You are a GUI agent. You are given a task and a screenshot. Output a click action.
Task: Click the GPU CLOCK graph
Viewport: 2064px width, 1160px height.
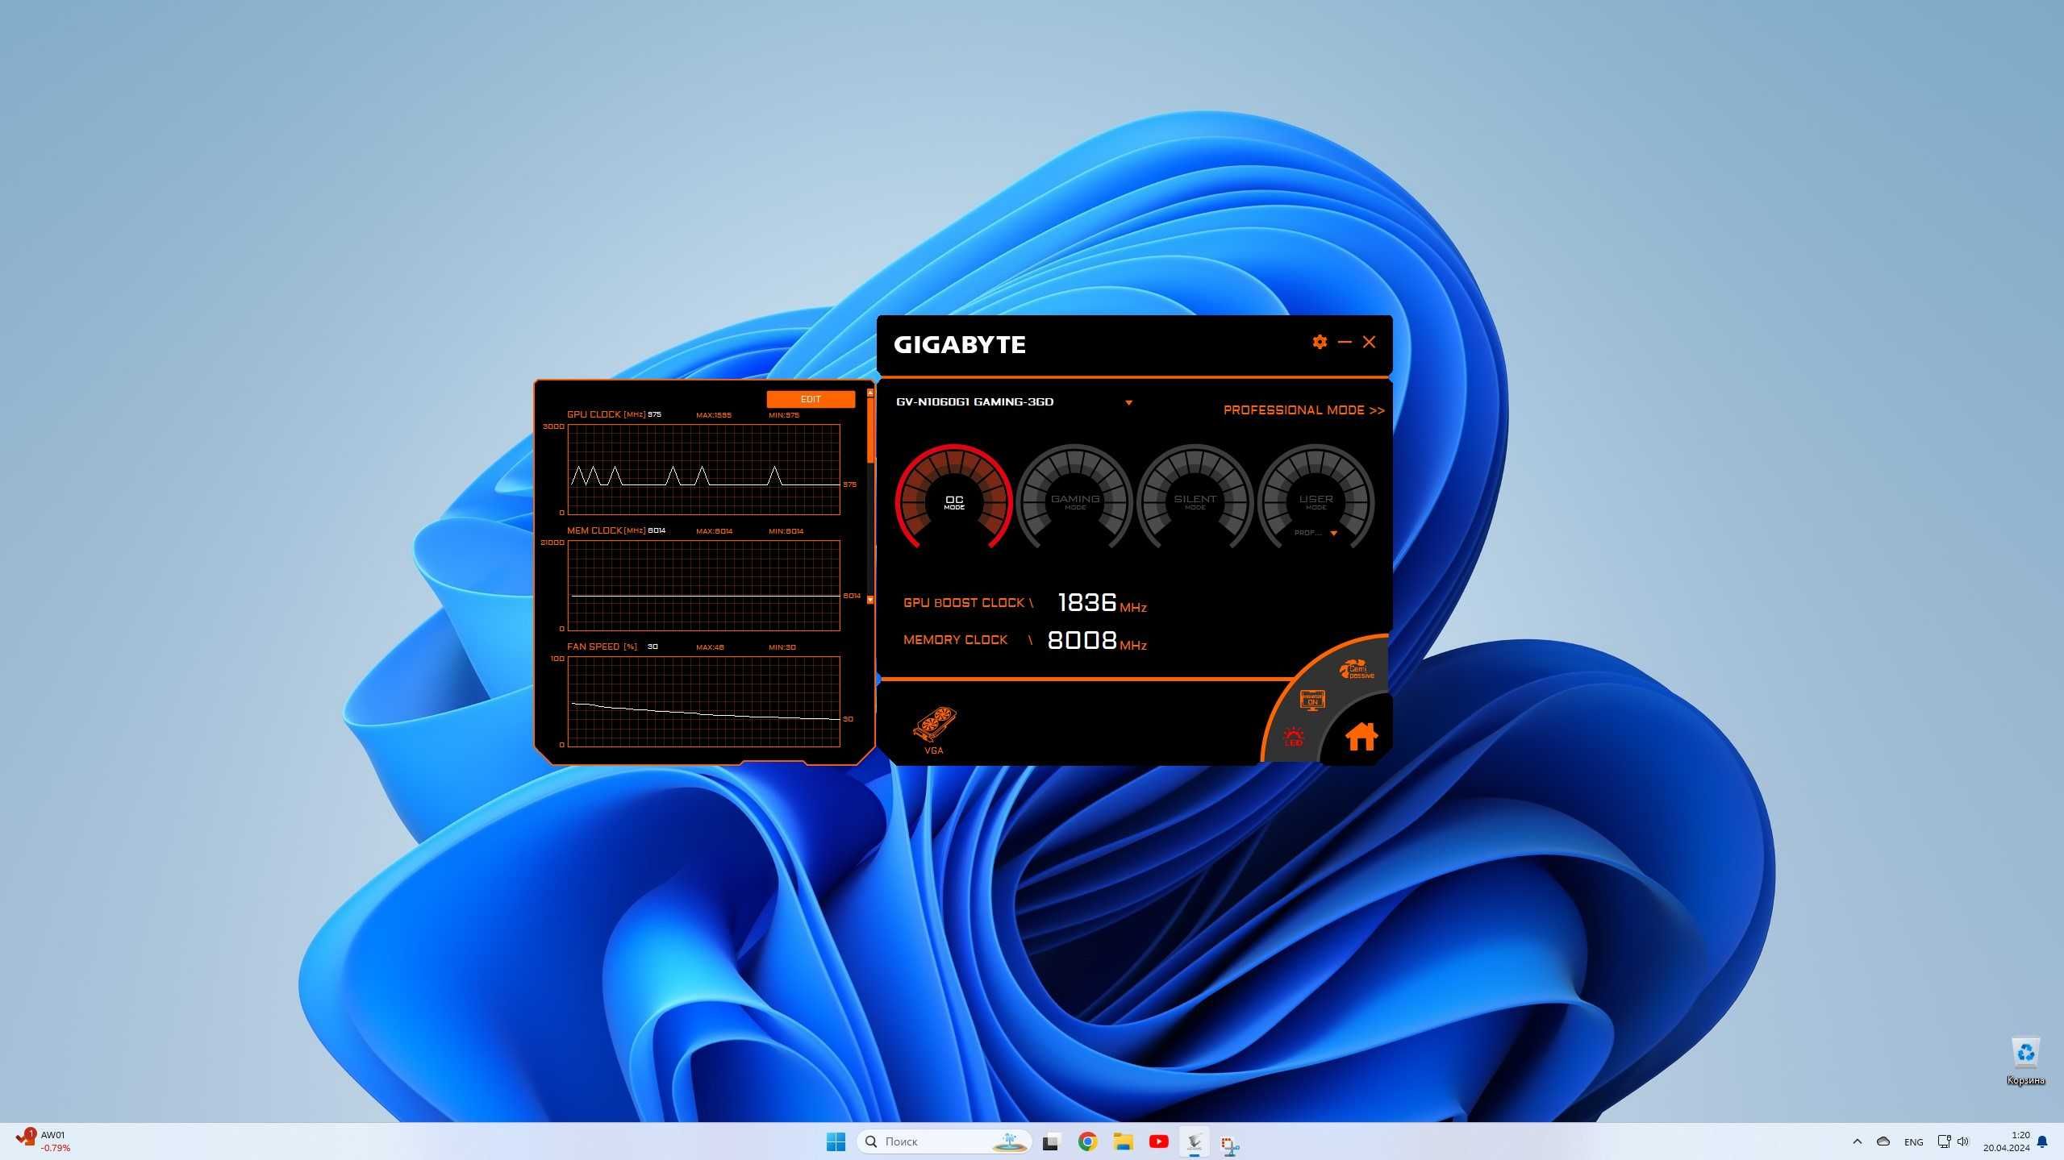tap(703, 469)
